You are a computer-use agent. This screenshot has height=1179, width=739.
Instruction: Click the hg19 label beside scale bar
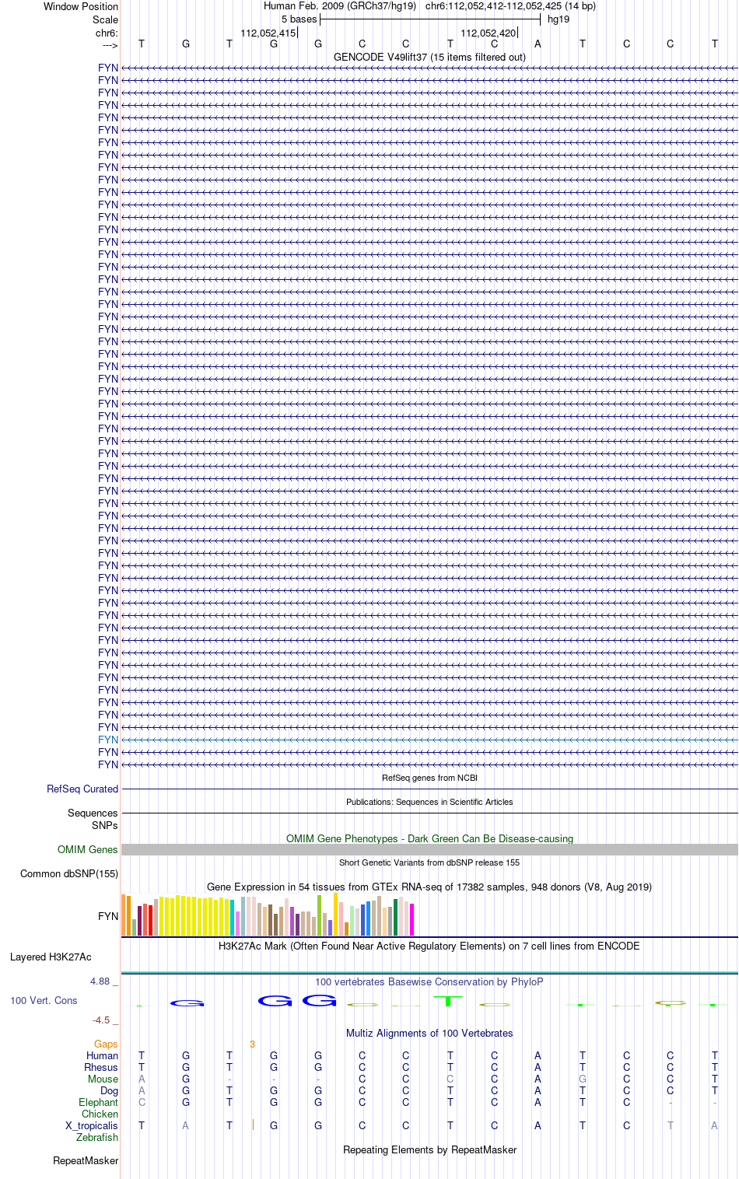(x=559, y=19)
